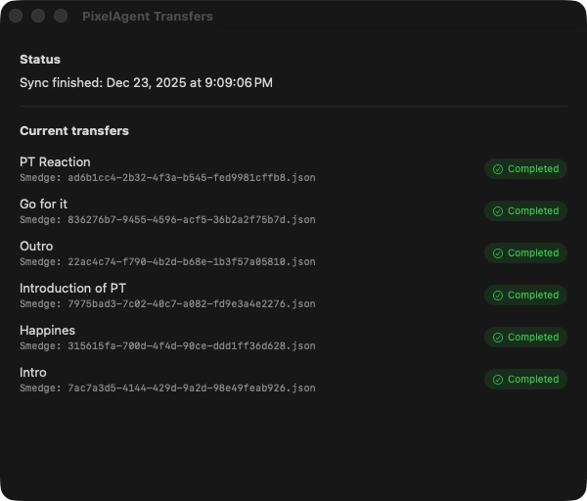Click the checkmark icon beside Go for it
The height and width of the screenshot is (501, 587).
coord(498,211)
